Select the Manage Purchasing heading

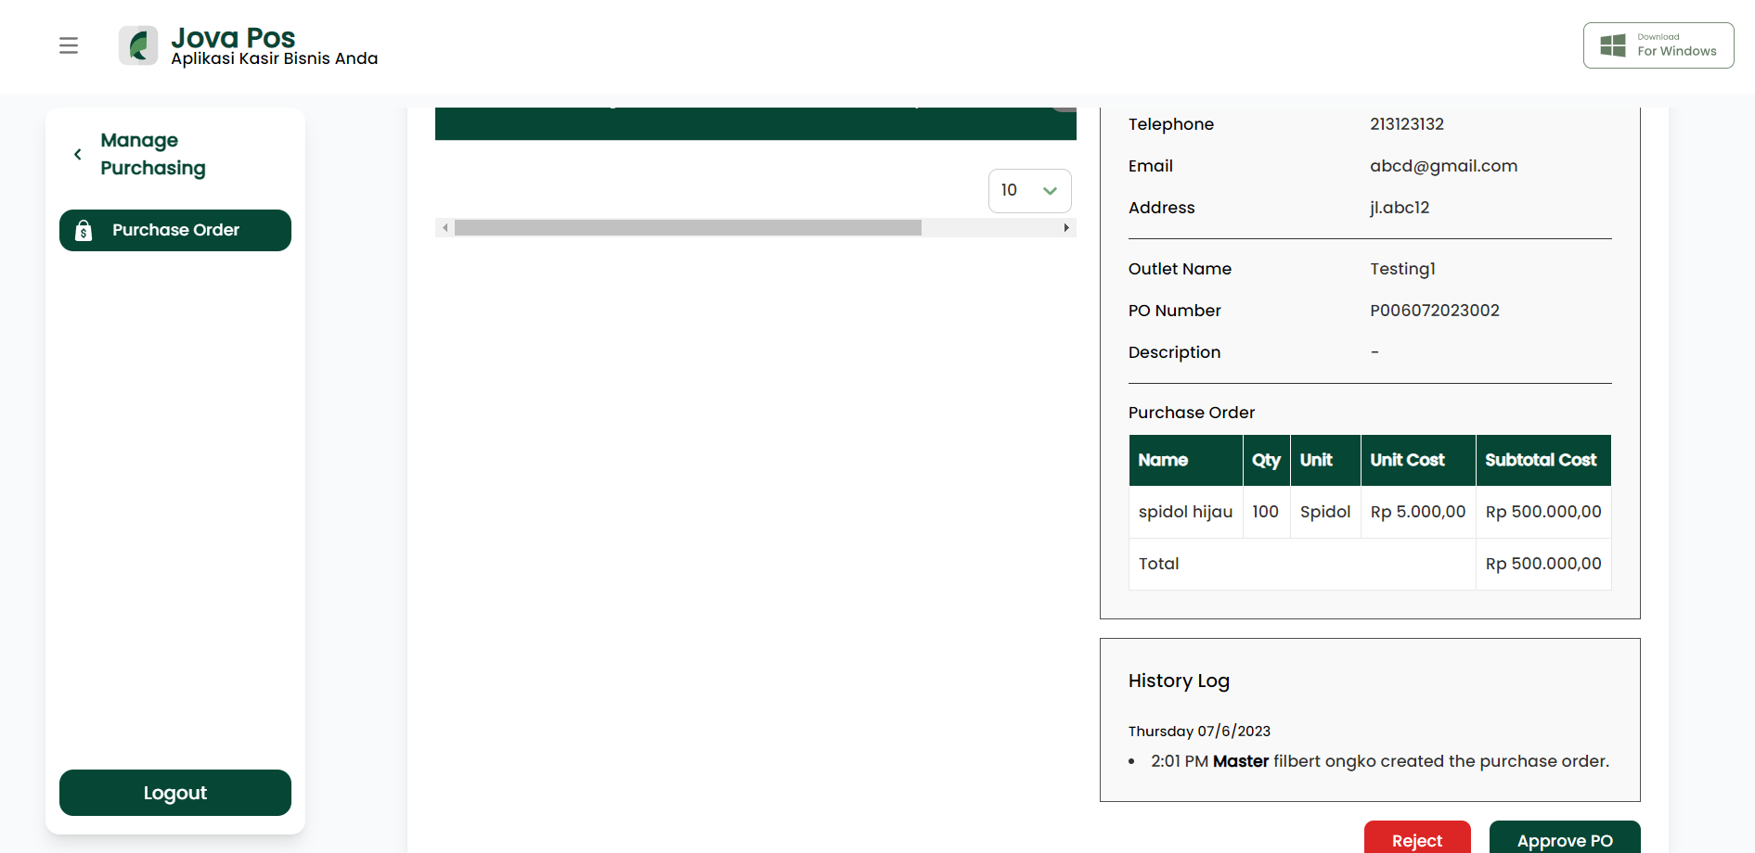pyautogui.click(x=153, y=154)
